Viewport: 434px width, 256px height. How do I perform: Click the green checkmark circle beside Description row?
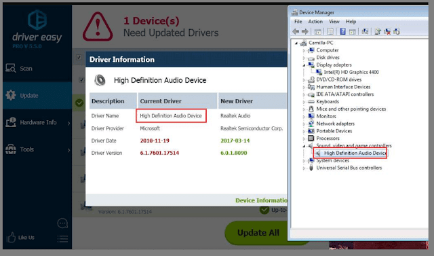pos(79,103)
